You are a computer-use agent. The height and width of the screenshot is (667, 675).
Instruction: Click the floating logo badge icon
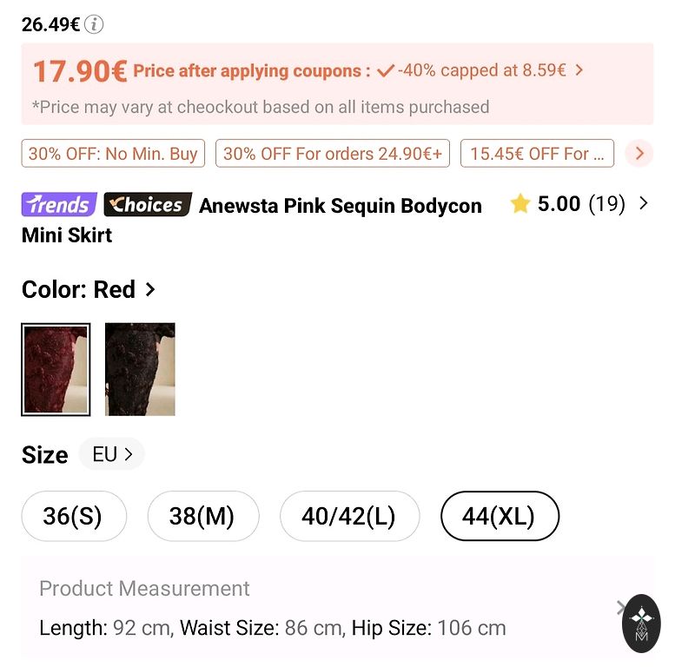tap(641, 624)
